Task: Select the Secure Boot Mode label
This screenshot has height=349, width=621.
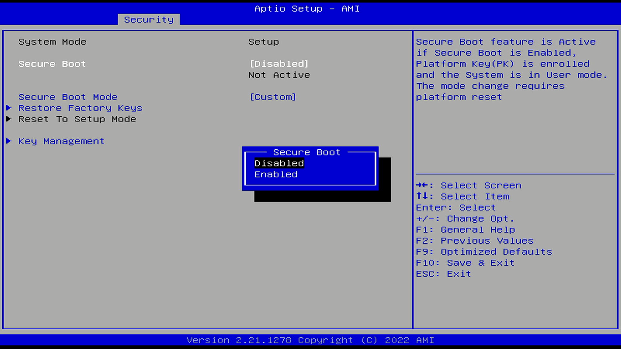Action: 68,97
